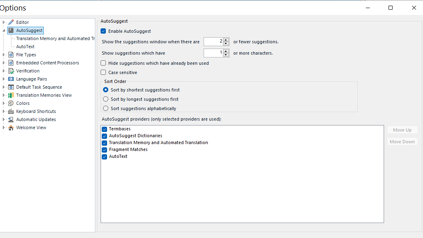Uncheck AutoSuggest Dictionaries provider
This screenshot has height=238, width=423.
pos(104,136)
